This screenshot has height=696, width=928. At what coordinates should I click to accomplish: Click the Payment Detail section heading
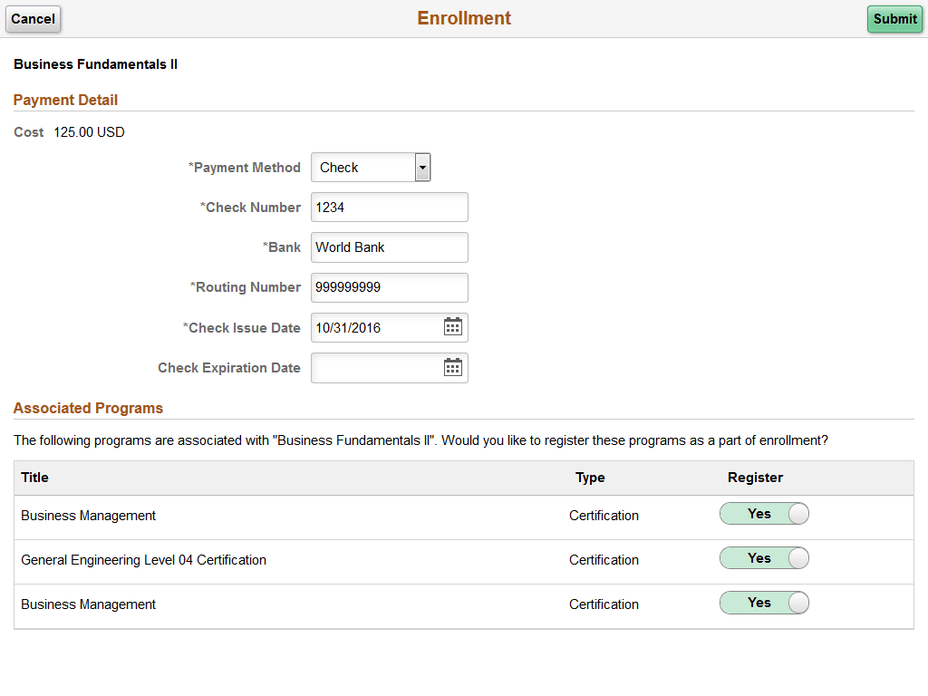tap(65, 100)
